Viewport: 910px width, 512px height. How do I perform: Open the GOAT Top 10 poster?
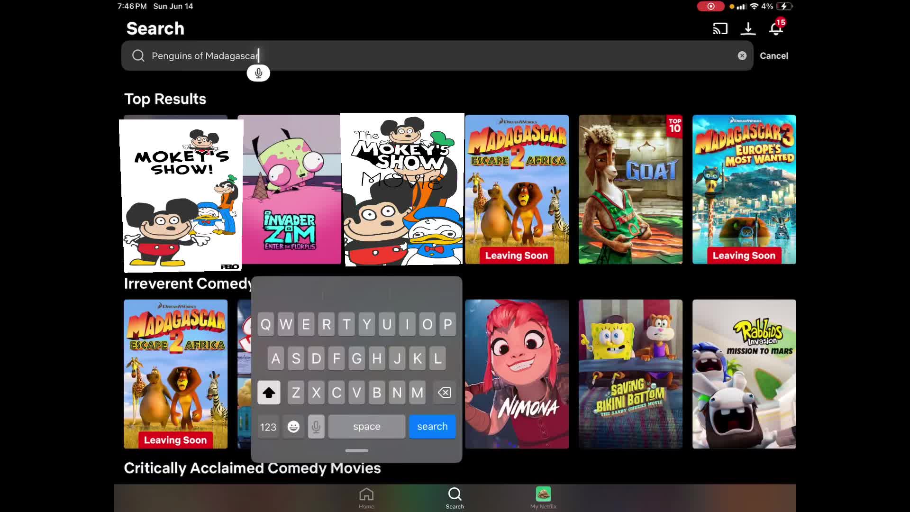coord(630,190)
